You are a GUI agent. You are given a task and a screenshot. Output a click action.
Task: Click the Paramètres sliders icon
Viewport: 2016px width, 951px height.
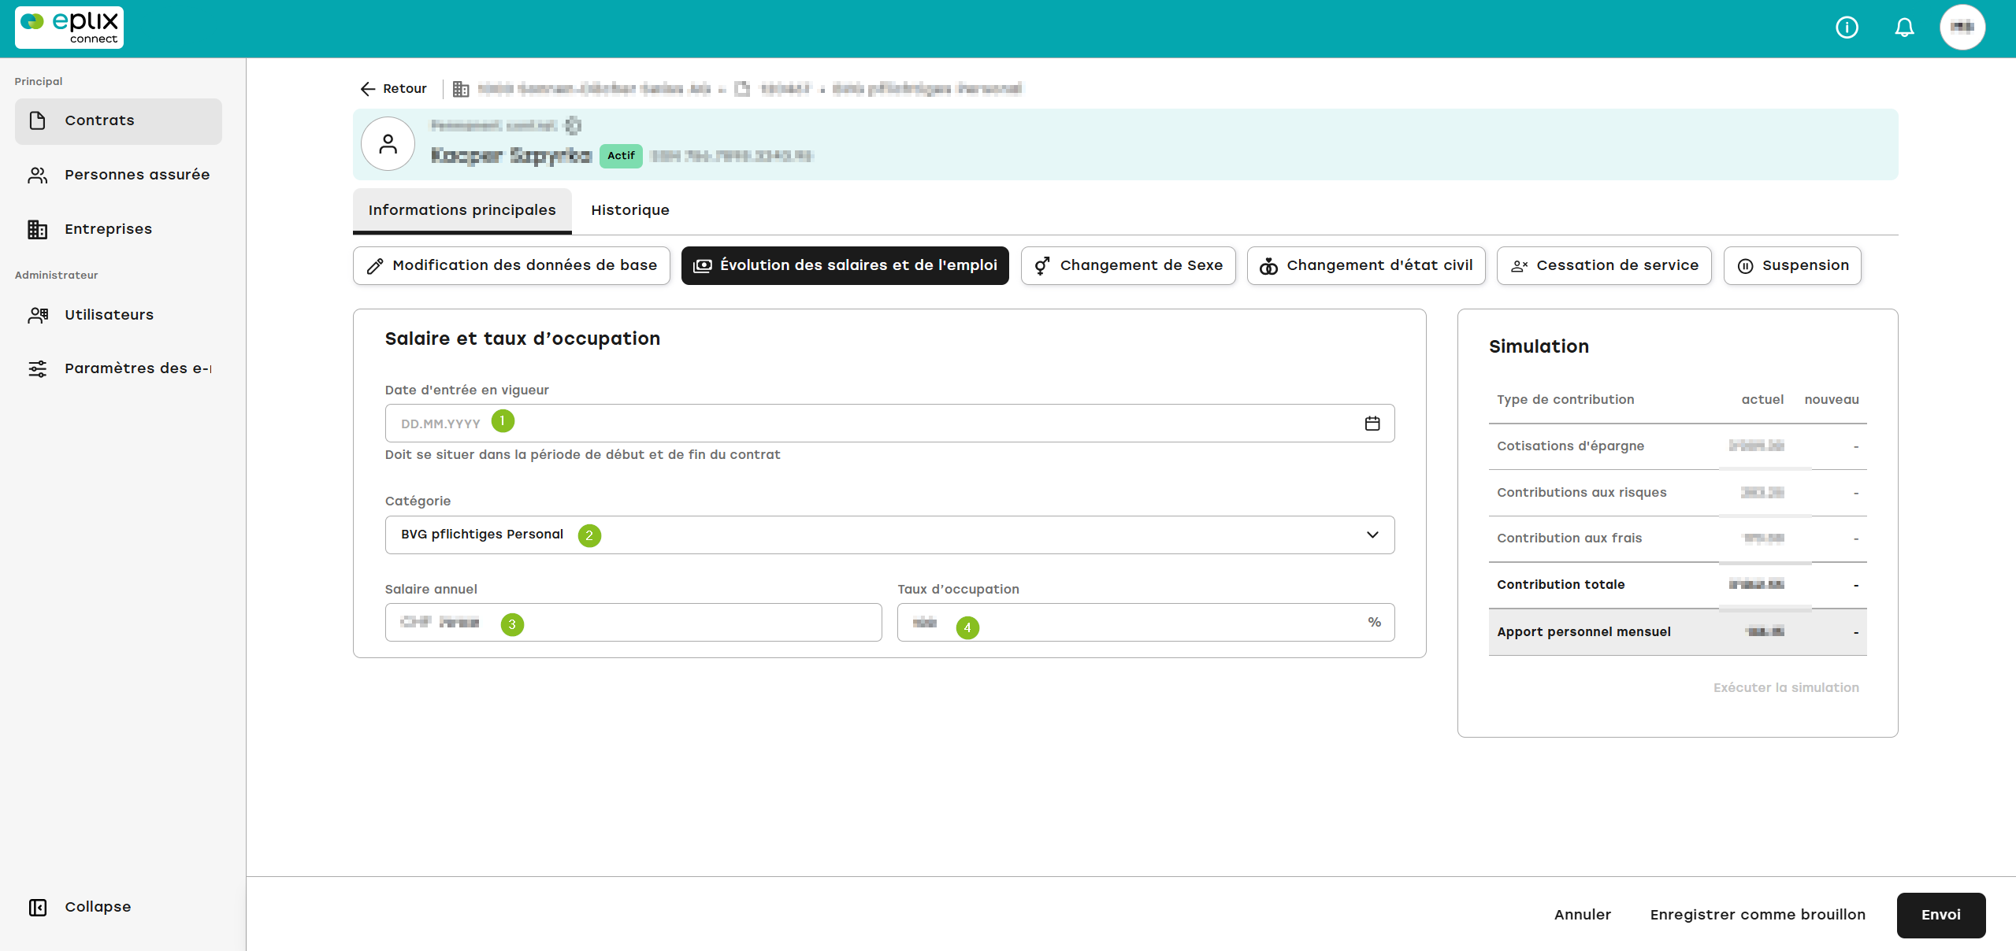[x=37, y=368]
